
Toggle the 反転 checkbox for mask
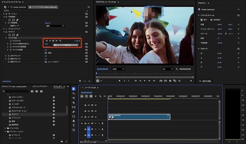click(46, 53)
